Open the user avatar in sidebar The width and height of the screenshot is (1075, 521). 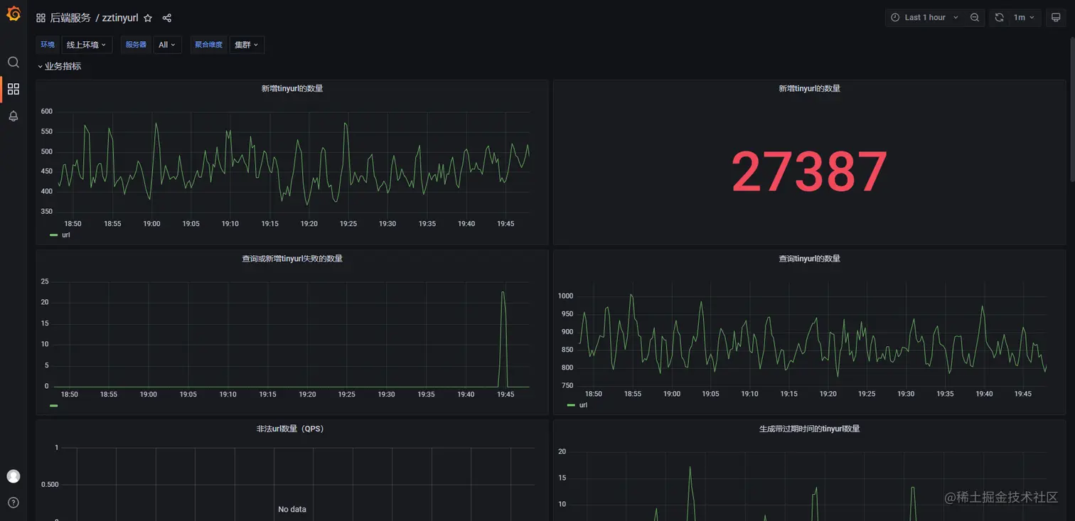14,476
